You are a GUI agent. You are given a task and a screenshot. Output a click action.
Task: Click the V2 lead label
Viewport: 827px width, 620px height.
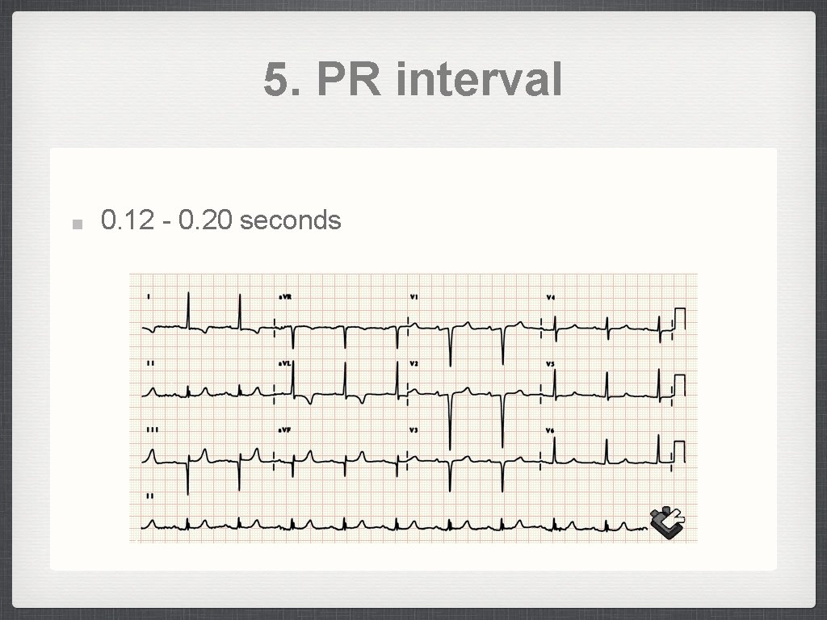tap(413, 363)
